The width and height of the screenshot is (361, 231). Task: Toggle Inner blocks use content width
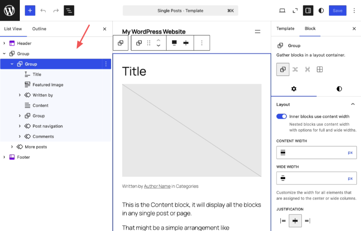tap(281, 116)
